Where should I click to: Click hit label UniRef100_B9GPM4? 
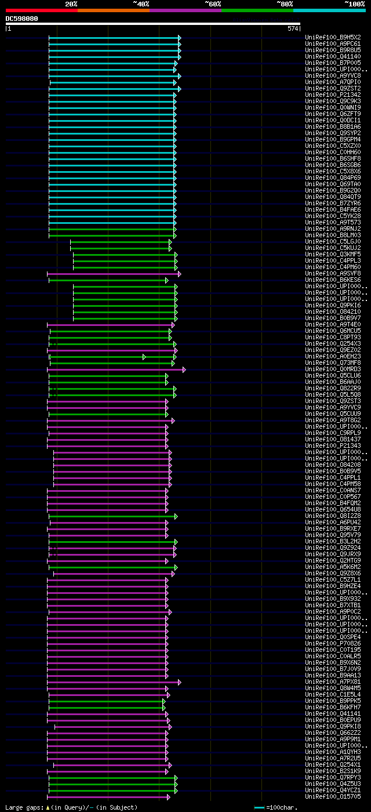333,140
